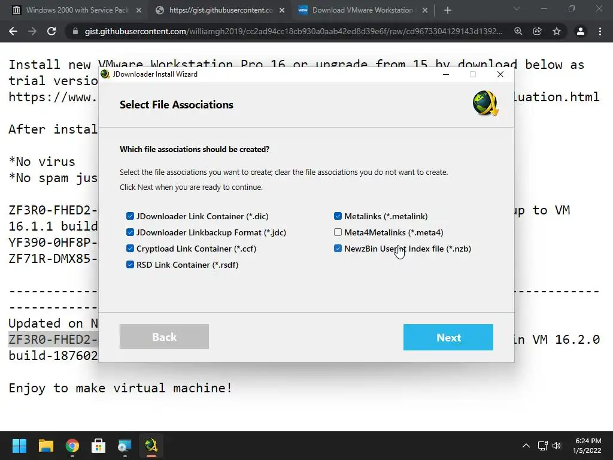613x460 pixels.
Task: Open network status tray icon
Action: pos(542,446)
